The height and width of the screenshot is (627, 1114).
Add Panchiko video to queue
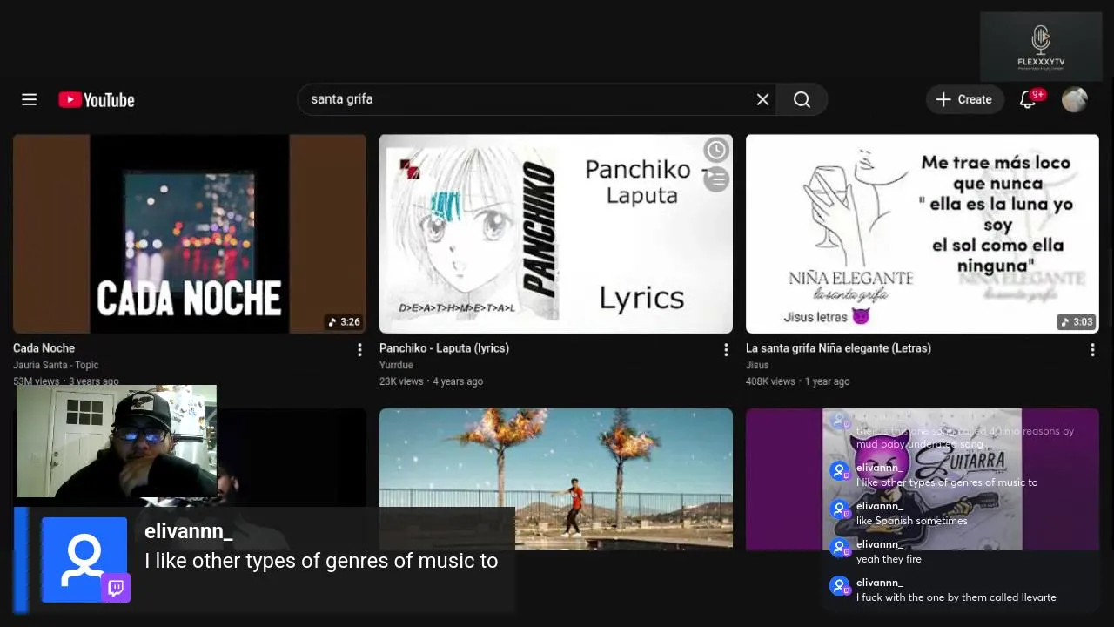pos(716,179)
